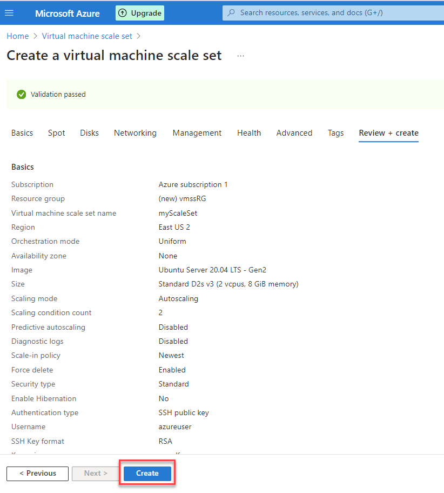Click the Previous button
The height and width of the screenshot is (493, 444).
click(x=38, y=474)
